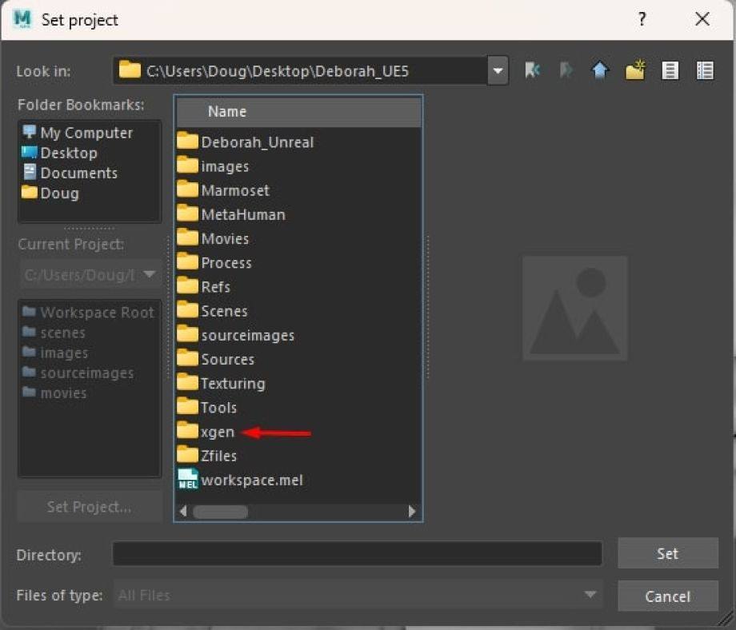Screen dimensions: 736x630
Task: Switch to detail view mode
Action: (x=705, y=70)
